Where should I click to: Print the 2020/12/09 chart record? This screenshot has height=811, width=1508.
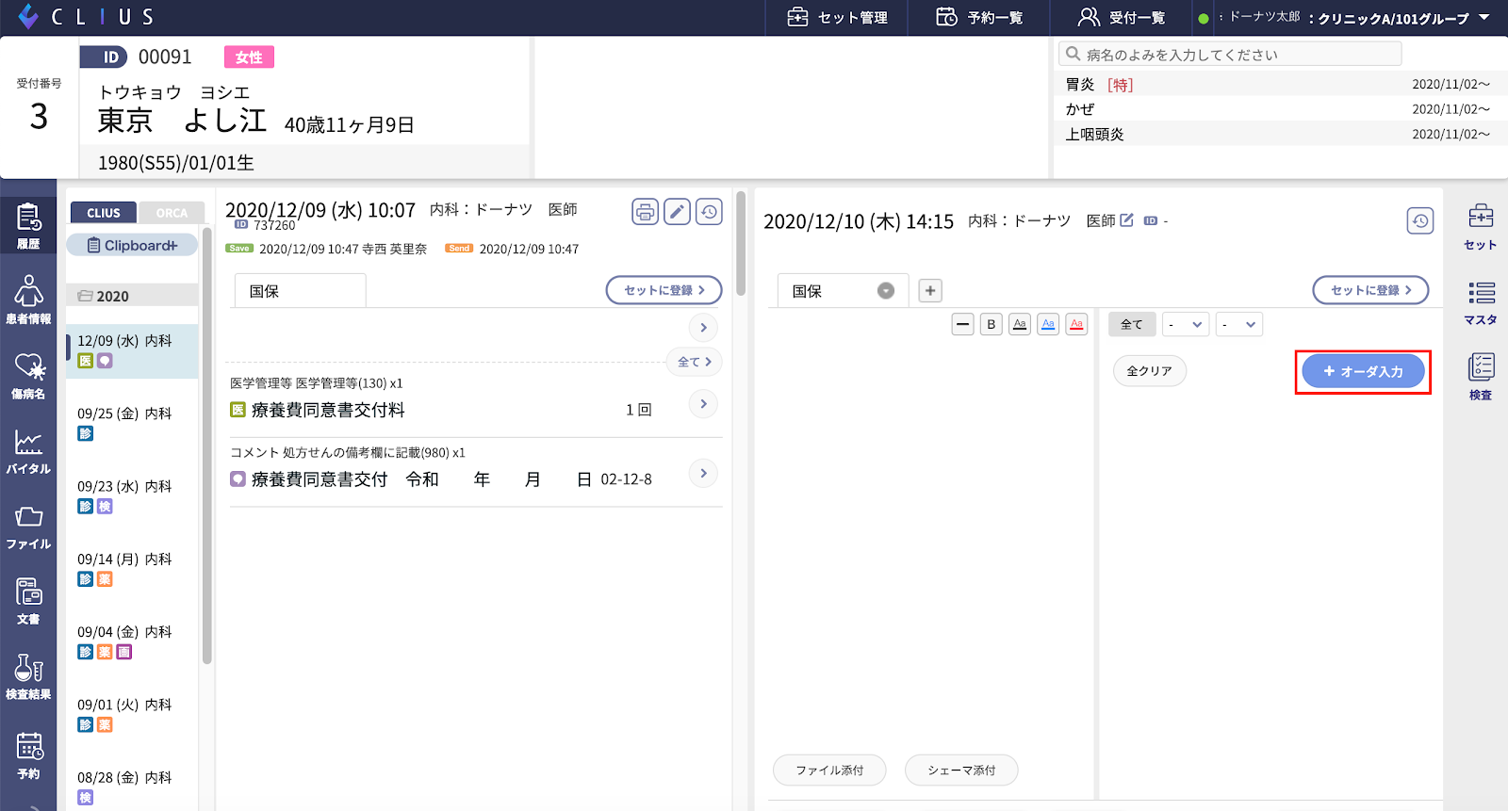click(645, 212)
